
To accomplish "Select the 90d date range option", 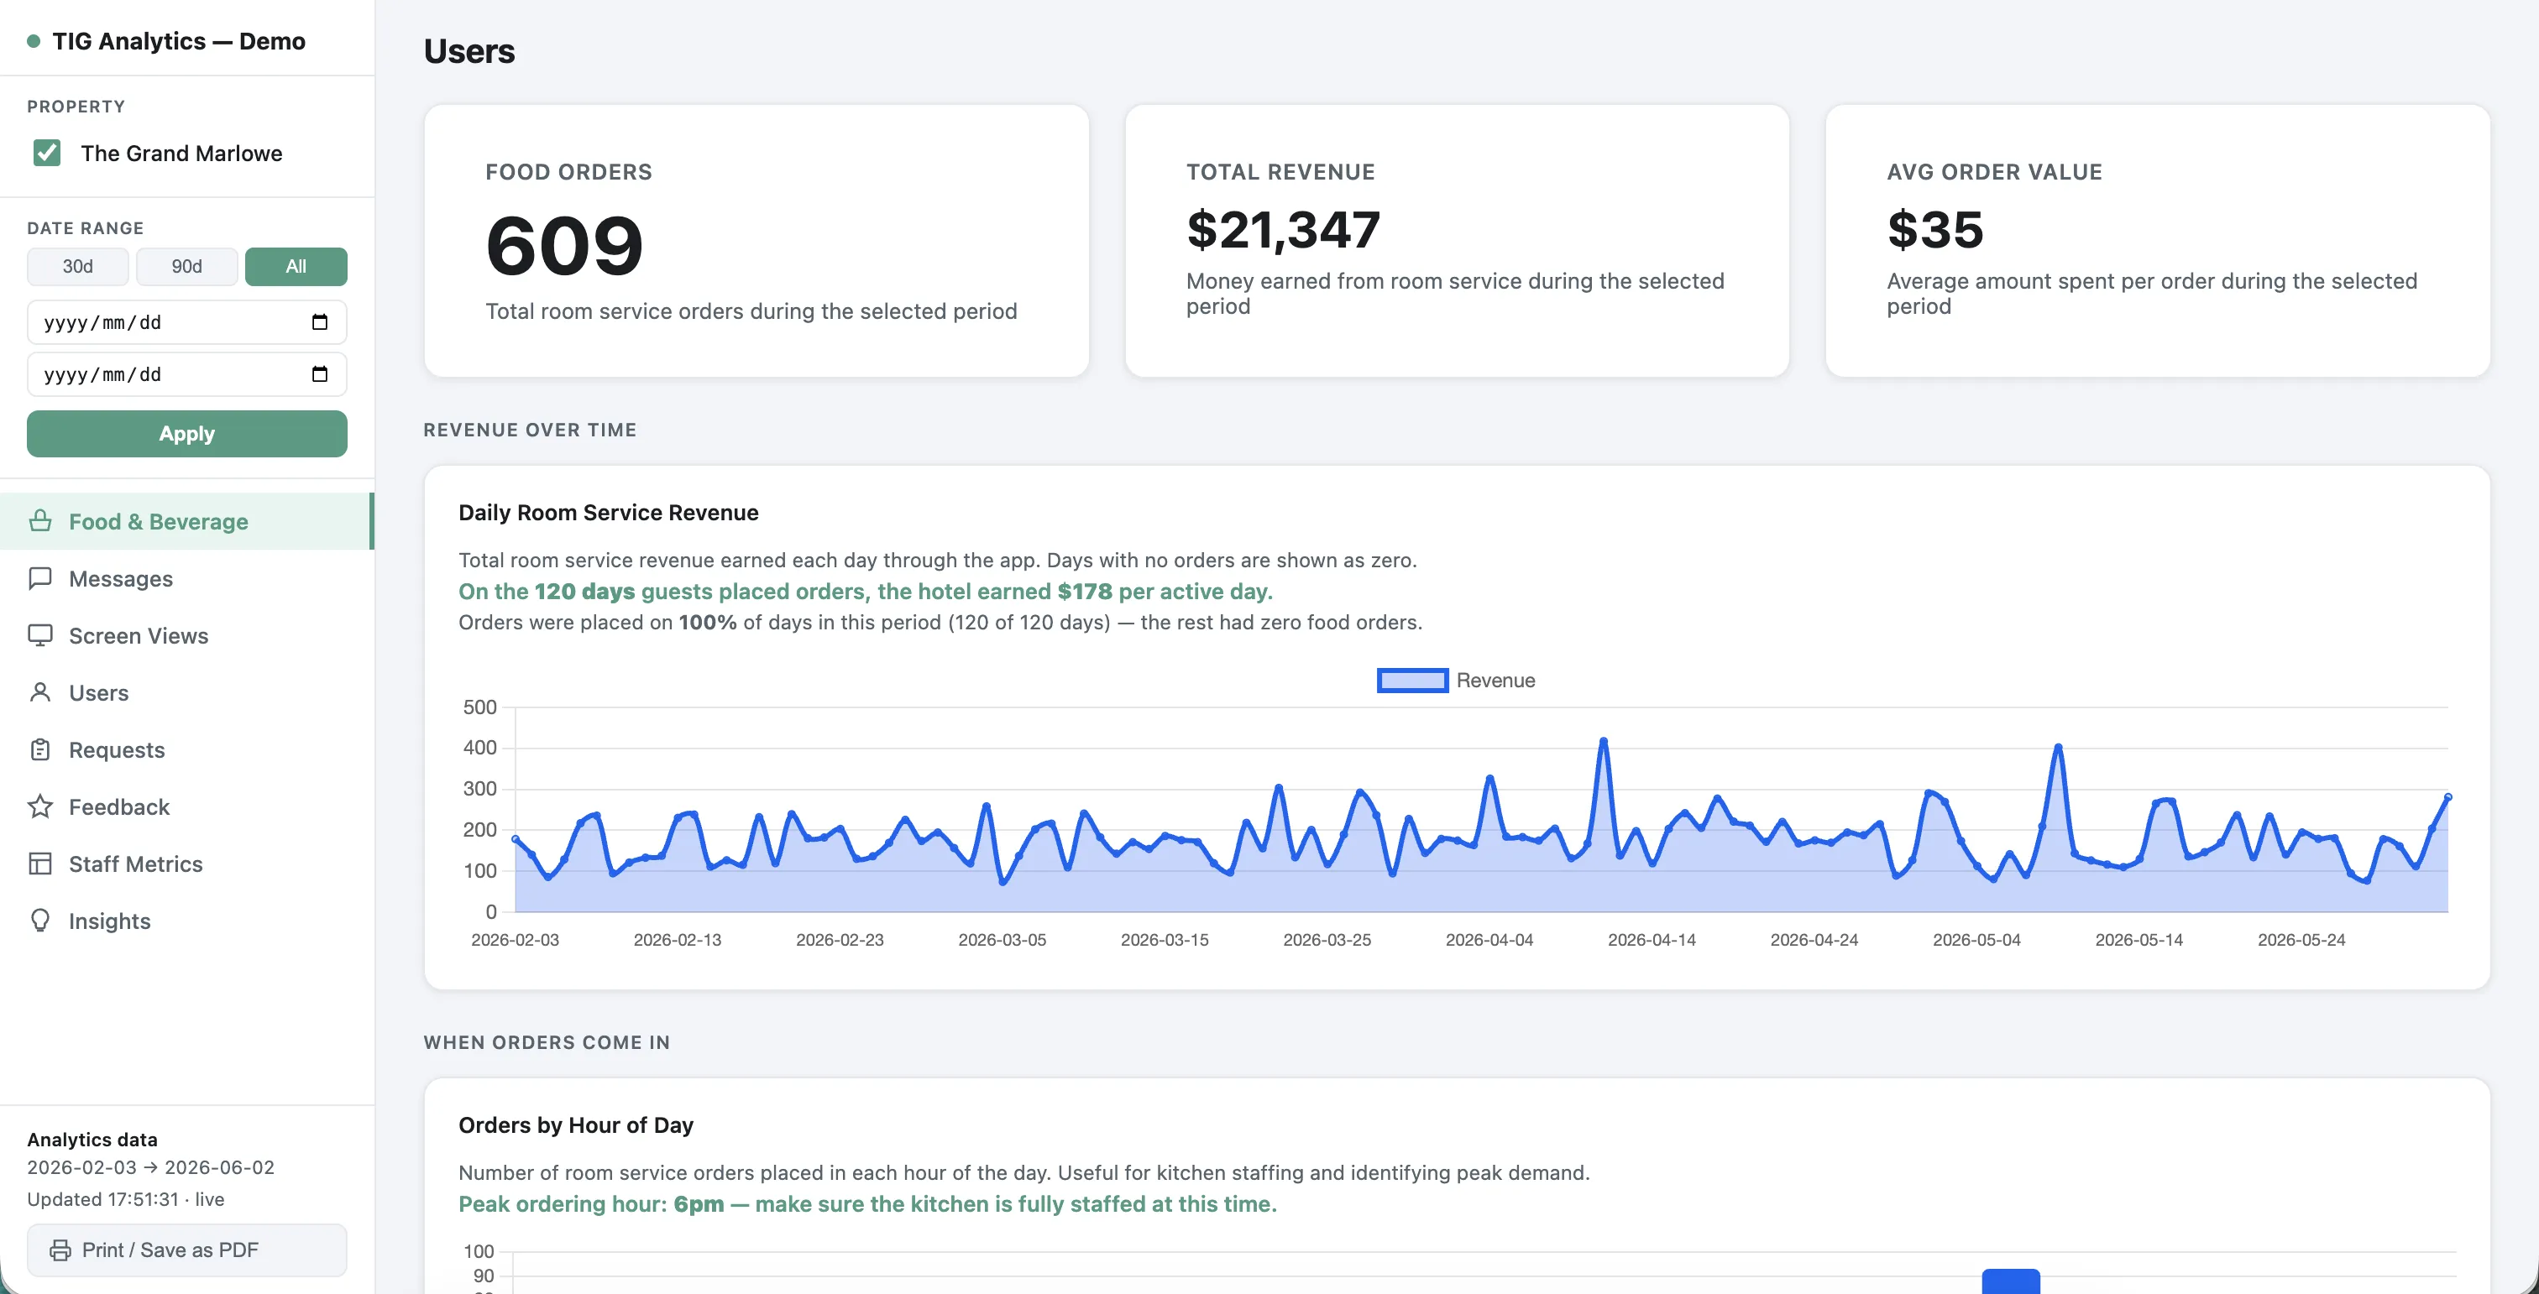I will pos(187,266).
